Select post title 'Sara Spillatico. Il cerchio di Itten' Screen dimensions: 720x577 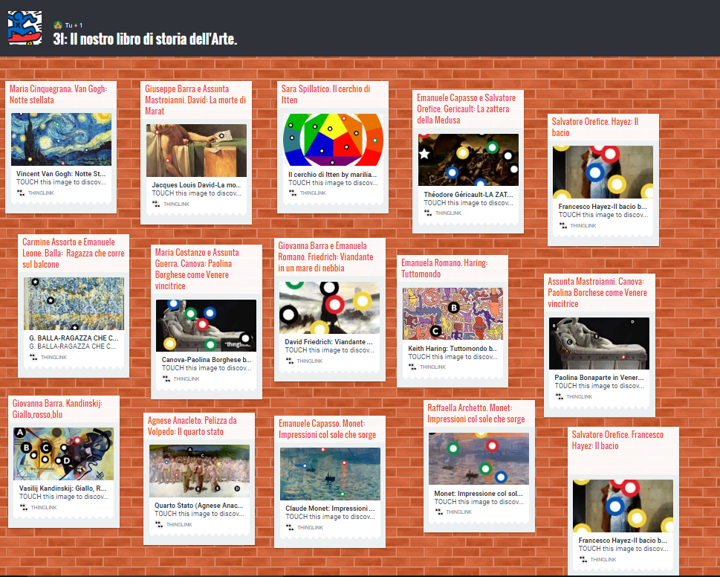coord(326,94)
